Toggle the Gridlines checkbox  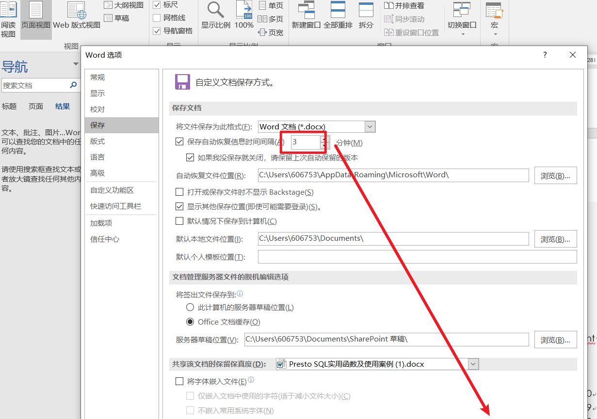[157, 18]
